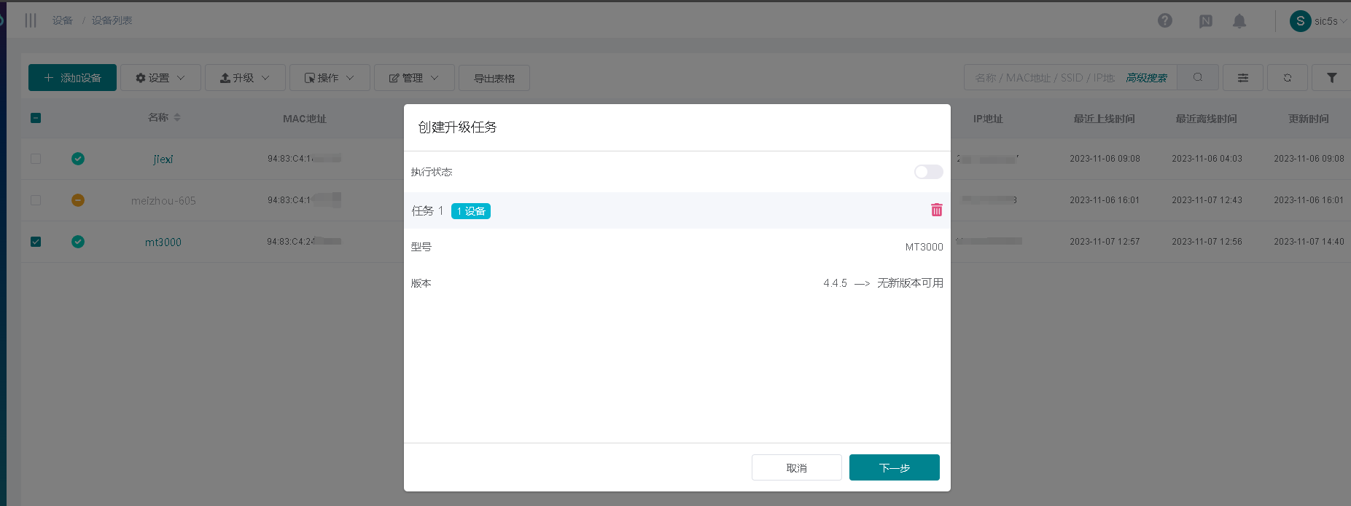Expand the 设置 dropdown
The image size is (1351, 506).
click(160, 78)
